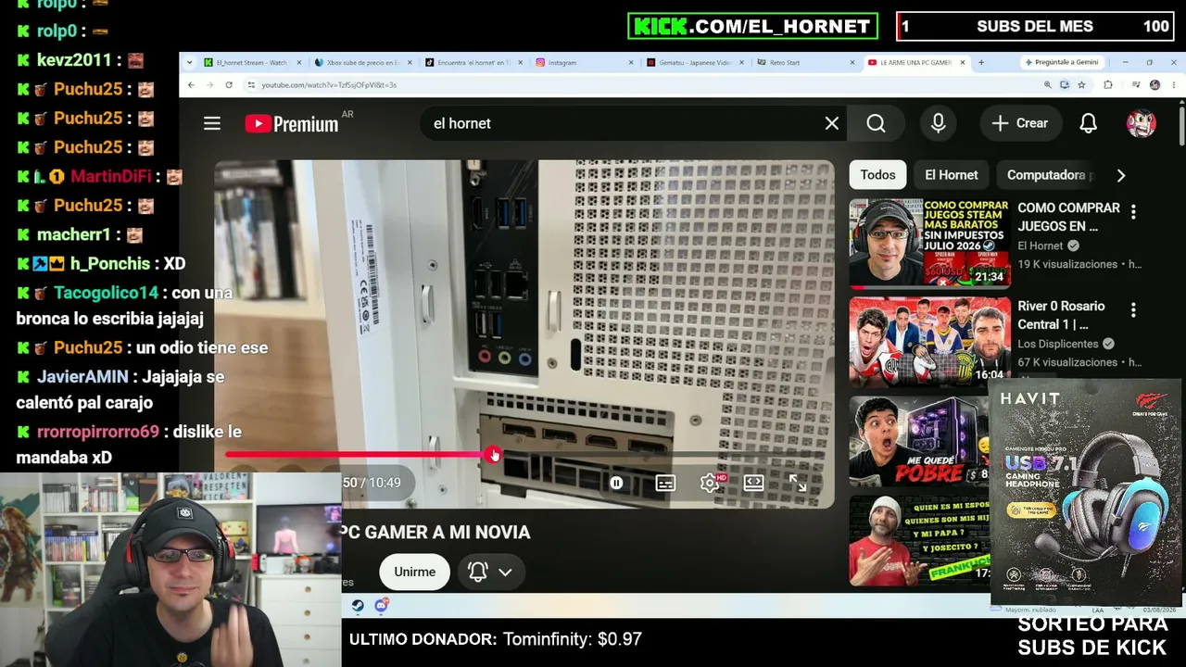Select the El Hornet filter chip
Viewport: 1186px width, 667px height.
click(x=952, y=175)
